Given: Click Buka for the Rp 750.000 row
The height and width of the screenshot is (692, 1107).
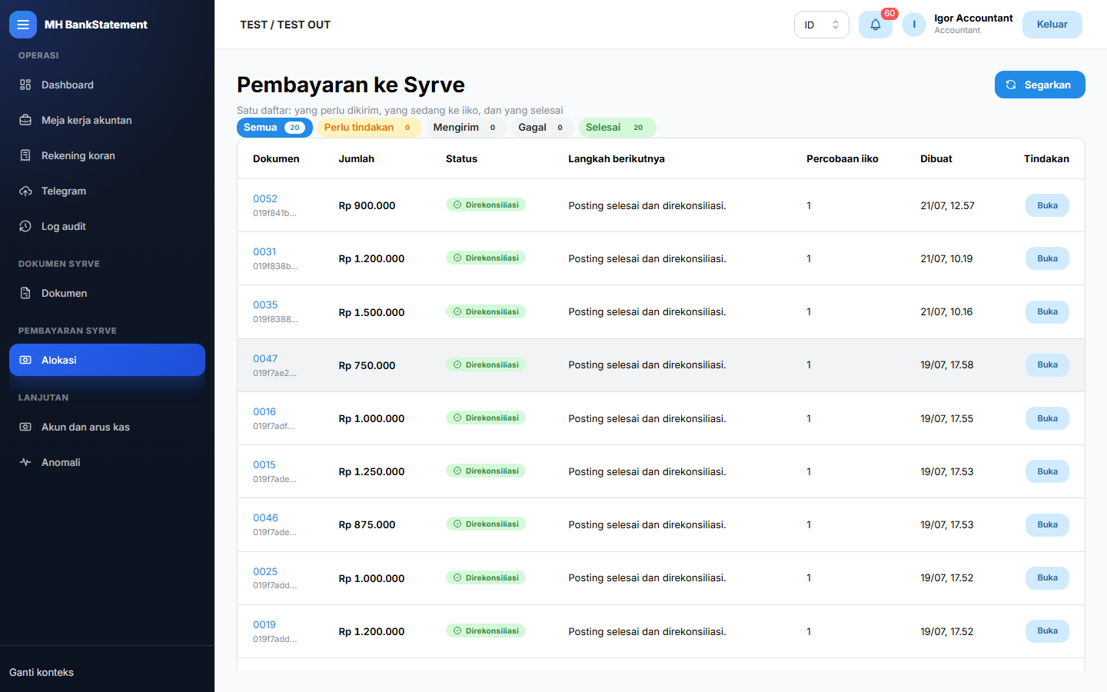Looking at the screenshot, I should click(x=1047, y=365).
